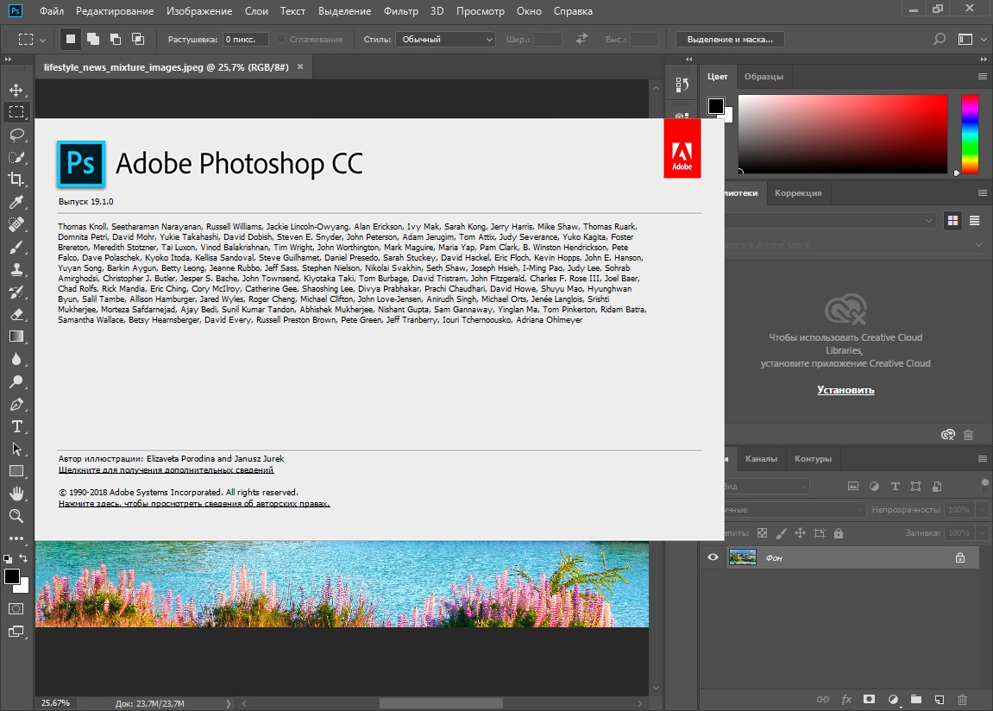Select the Hand tool

click(x=16, y=494)
